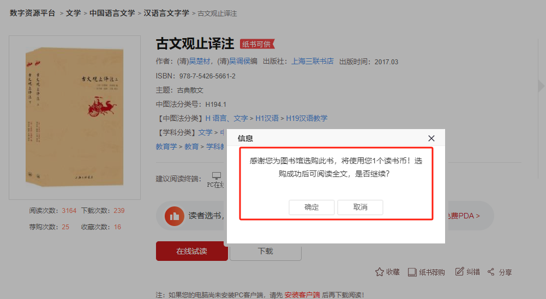Open H19汉语教学 classification link
The image size is (546, 299).
(x=307, y=118)
